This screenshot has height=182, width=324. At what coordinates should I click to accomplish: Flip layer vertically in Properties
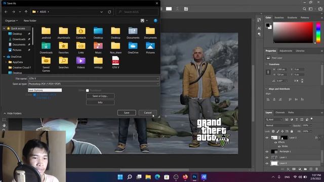click(302, 81)
